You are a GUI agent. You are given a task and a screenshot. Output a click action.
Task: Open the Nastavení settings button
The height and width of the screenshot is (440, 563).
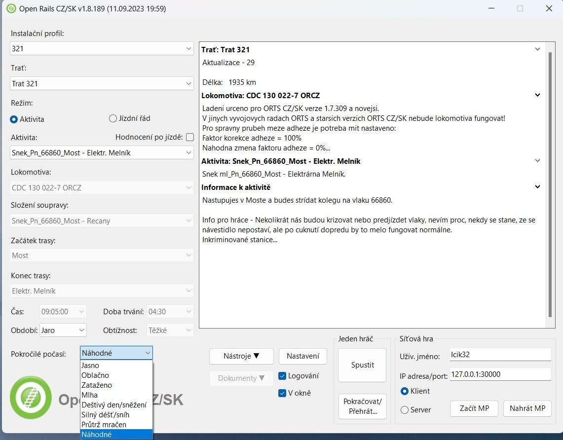pos(302,356)
